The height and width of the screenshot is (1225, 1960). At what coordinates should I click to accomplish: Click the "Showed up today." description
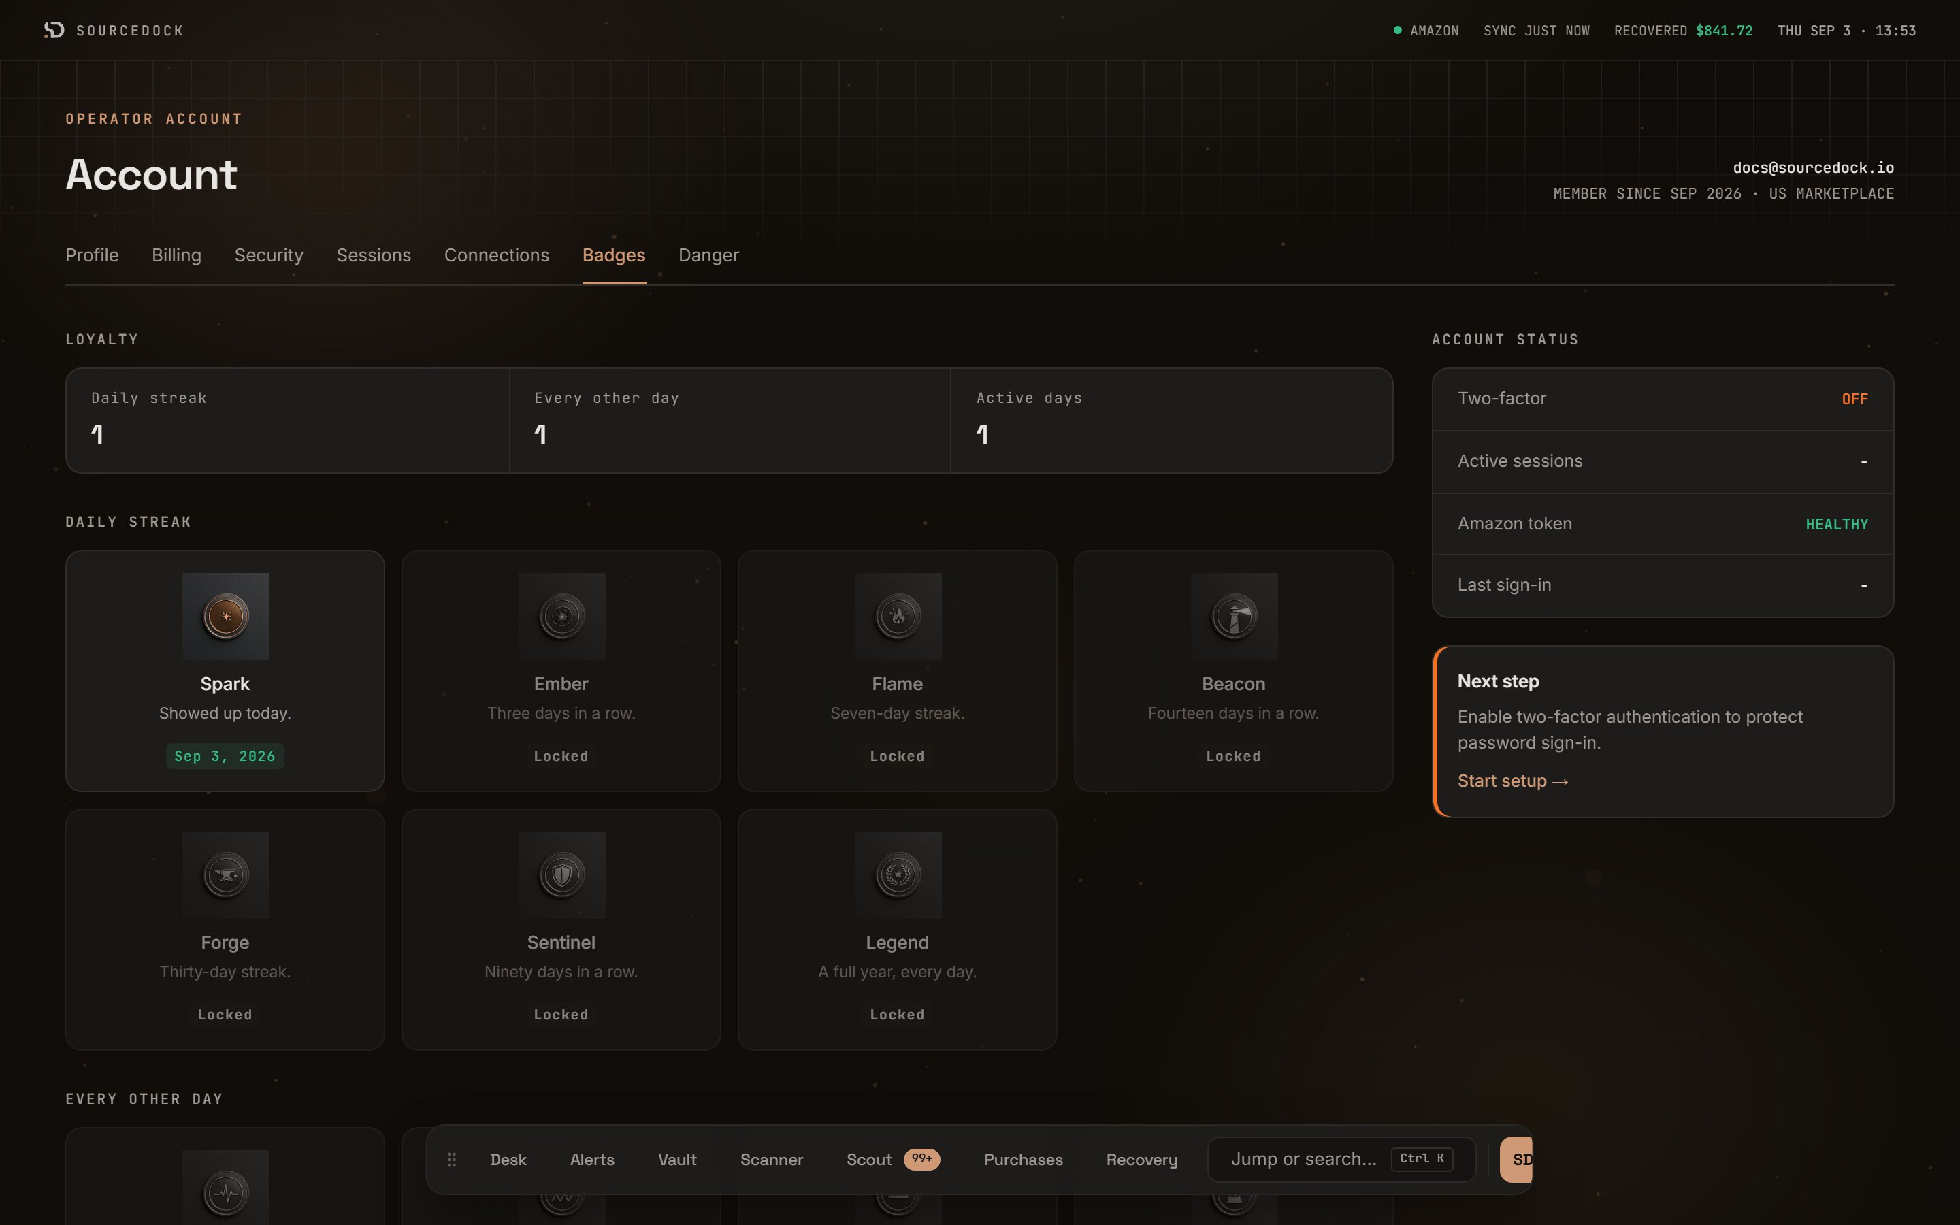225,713
